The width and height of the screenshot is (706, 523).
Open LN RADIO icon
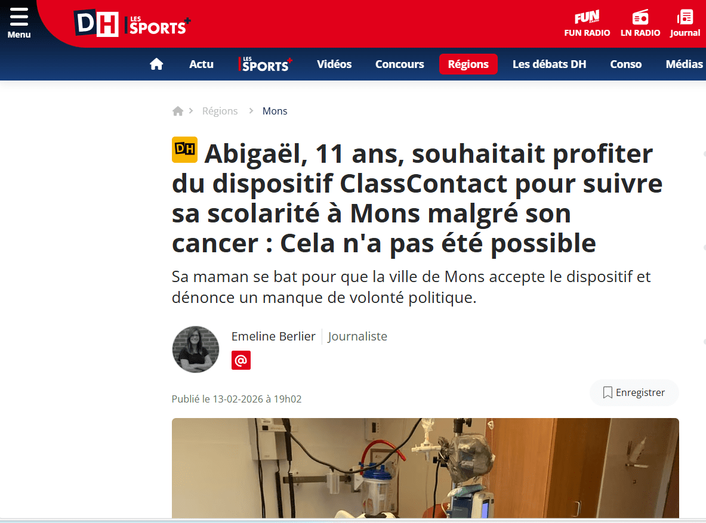(x=640, y=23)
